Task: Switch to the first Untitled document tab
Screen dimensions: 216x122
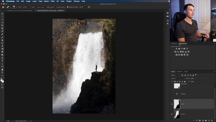Action: (20, 11)
